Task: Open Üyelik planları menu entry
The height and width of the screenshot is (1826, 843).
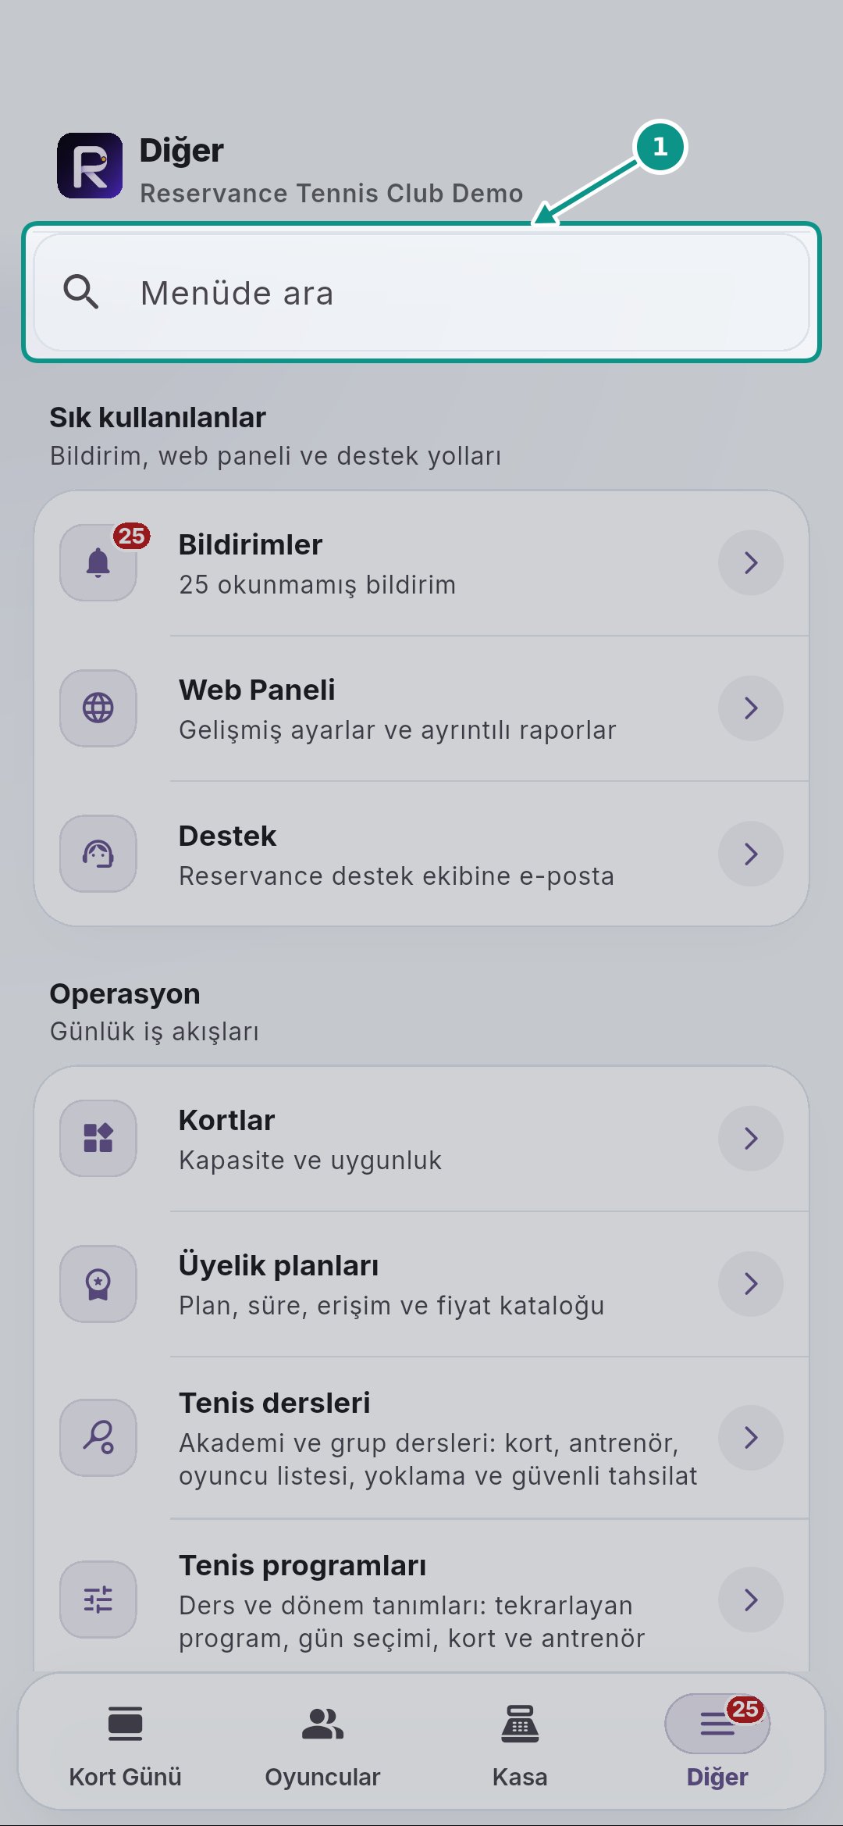Action: click(421, 1284)
